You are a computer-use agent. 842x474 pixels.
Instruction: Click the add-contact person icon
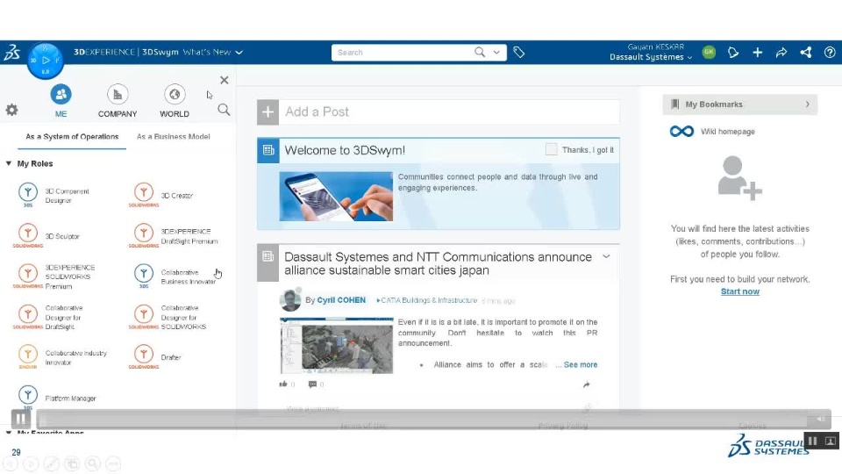(x=739, y=178)
